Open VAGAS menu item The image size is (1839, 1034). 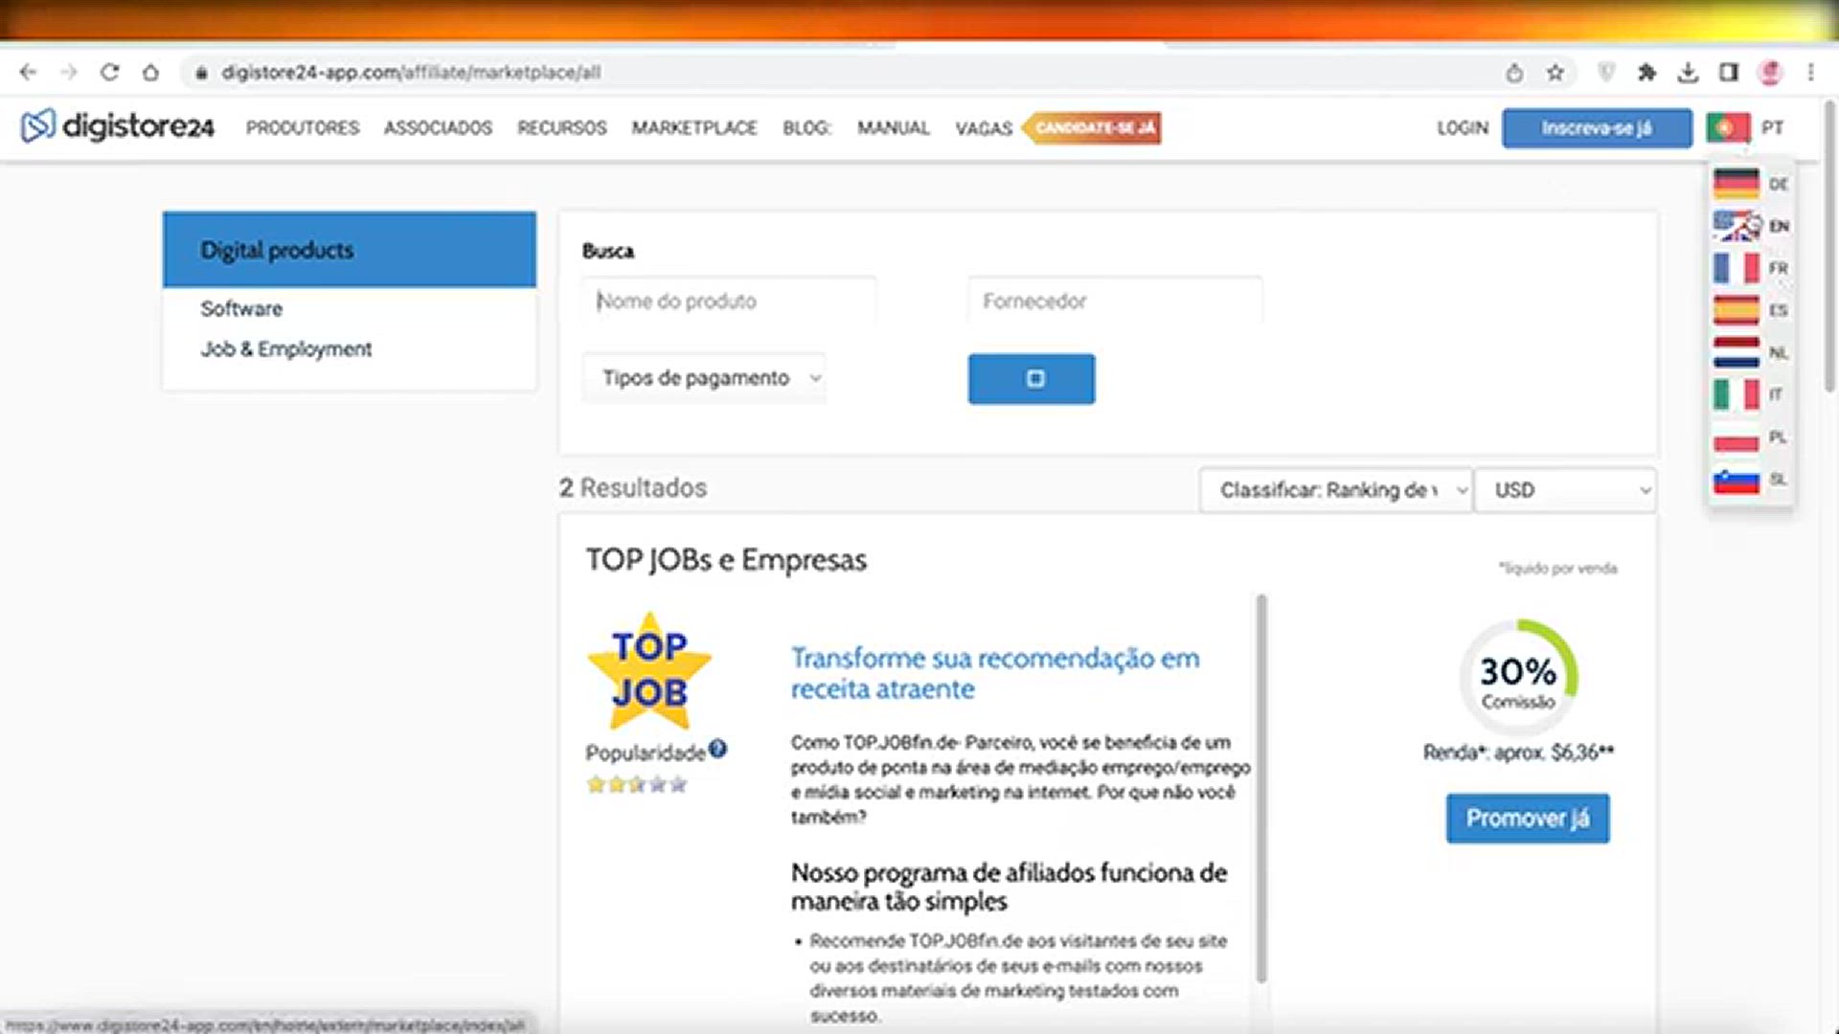pyautogui.click(x=984, y=128)
